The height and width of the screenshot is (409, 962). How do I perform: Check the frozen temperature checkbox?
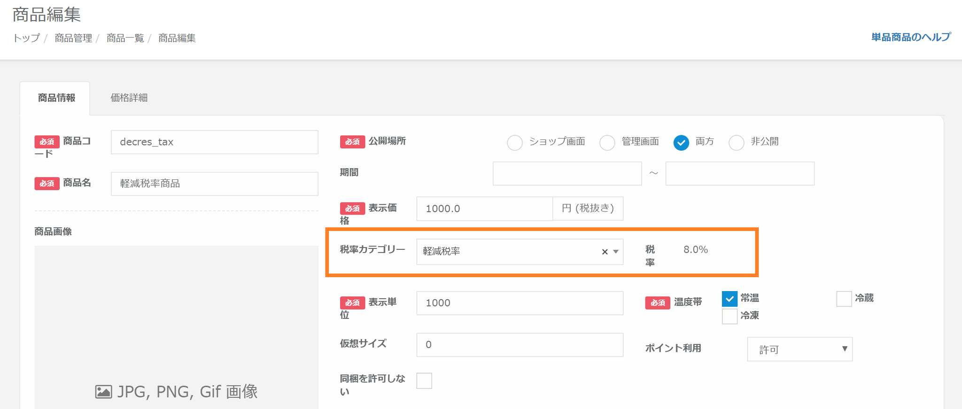729,316
